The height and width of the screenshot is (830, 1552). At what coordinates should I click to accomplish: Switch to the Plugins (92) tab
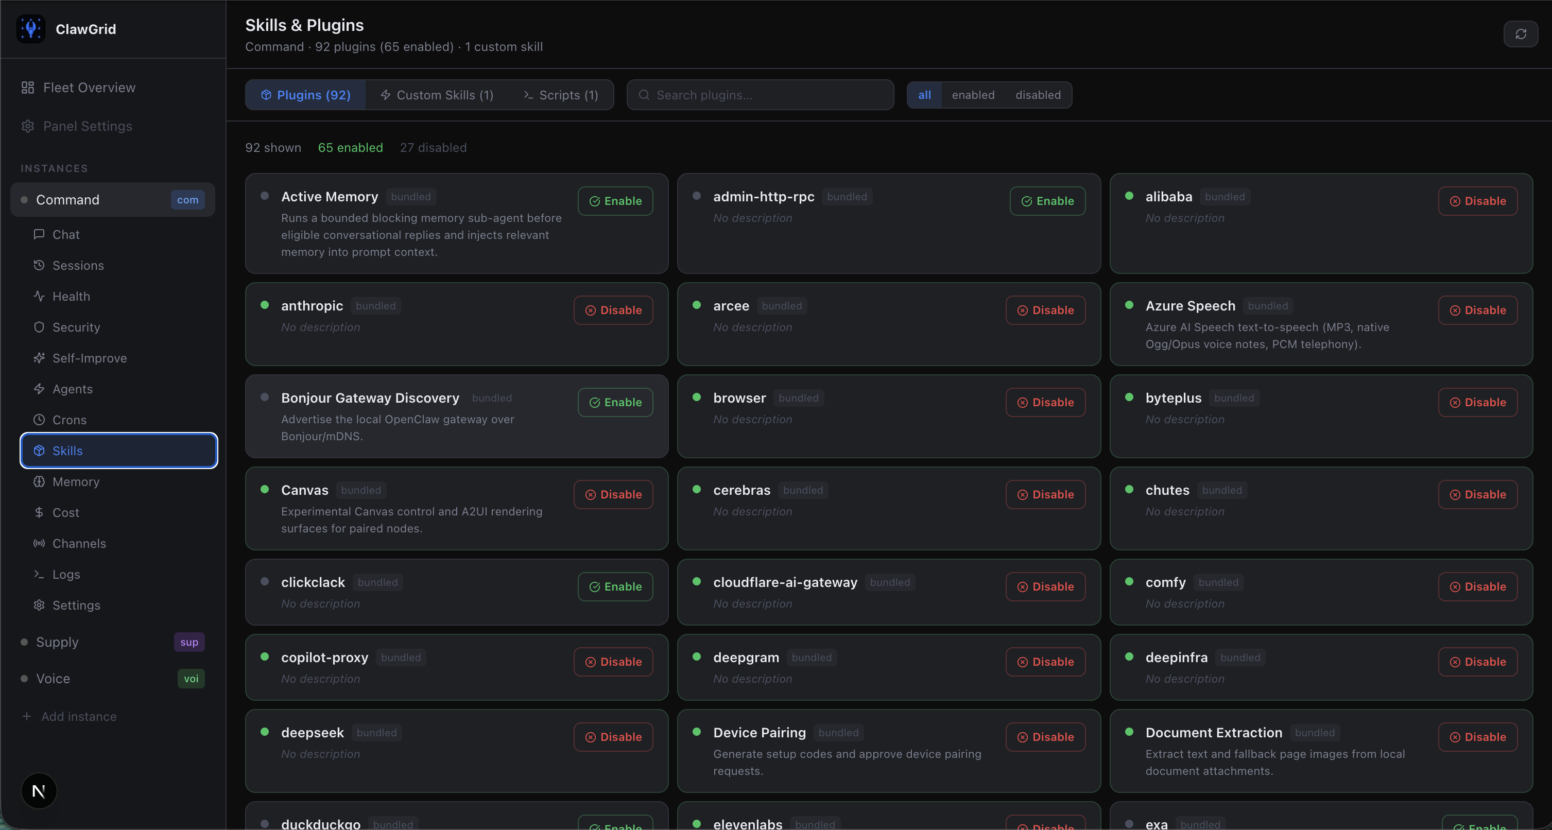[x=305, y=95]
